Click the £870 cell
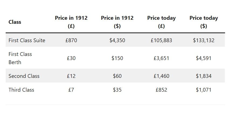Image resolution: width=231 pixels, height=113 pixels. [x=71, y=40]
